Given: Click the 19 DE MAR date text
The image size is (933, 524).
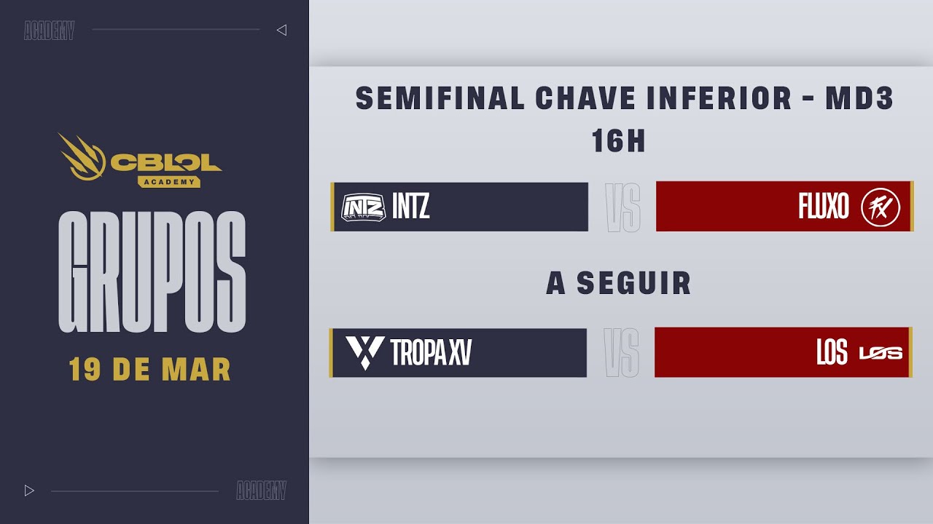Looking at the screenshot, I should [150, 370].
